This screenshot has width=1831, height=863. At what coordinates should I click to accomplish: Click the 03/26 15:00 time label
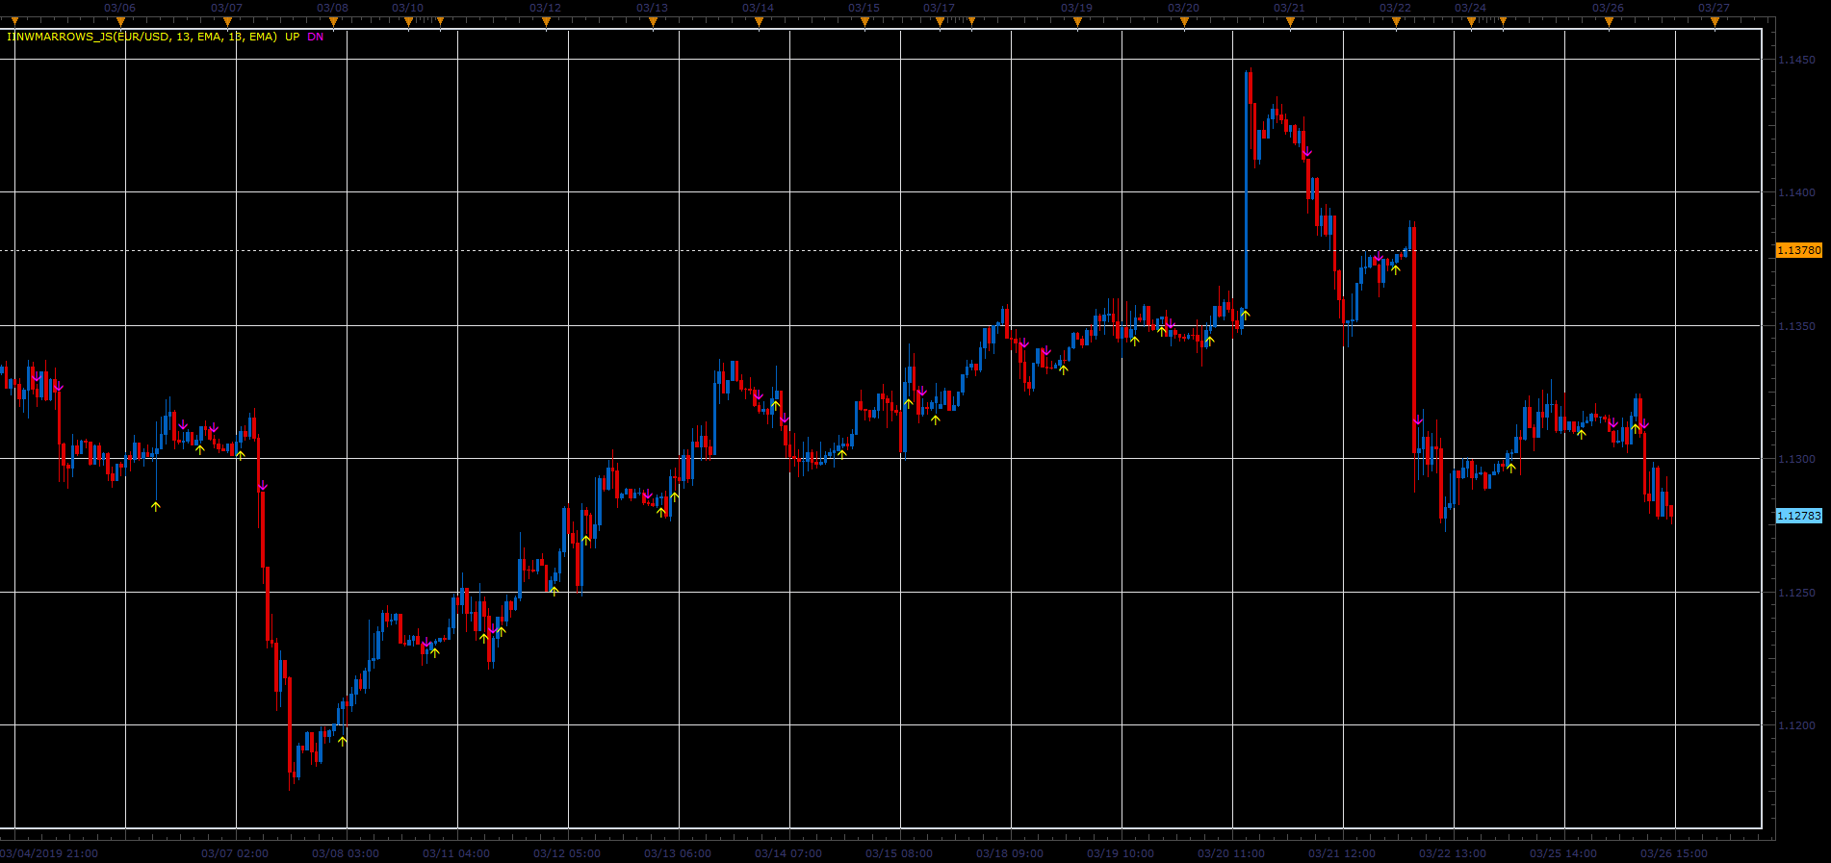pos(1674,853)
